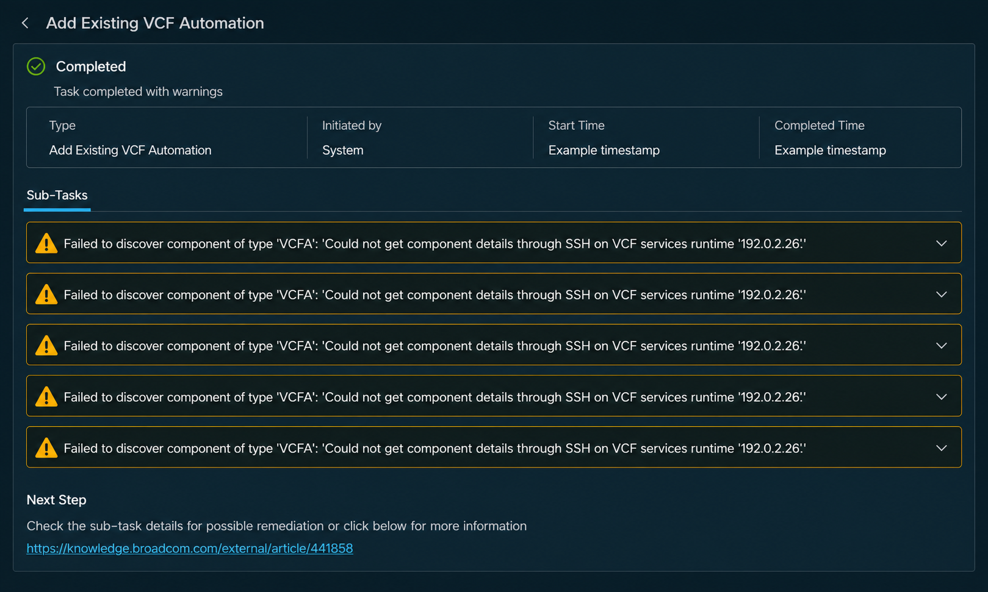Click 'Example timestamp' under Start Time
988x592 pixels.
point(604,150)
